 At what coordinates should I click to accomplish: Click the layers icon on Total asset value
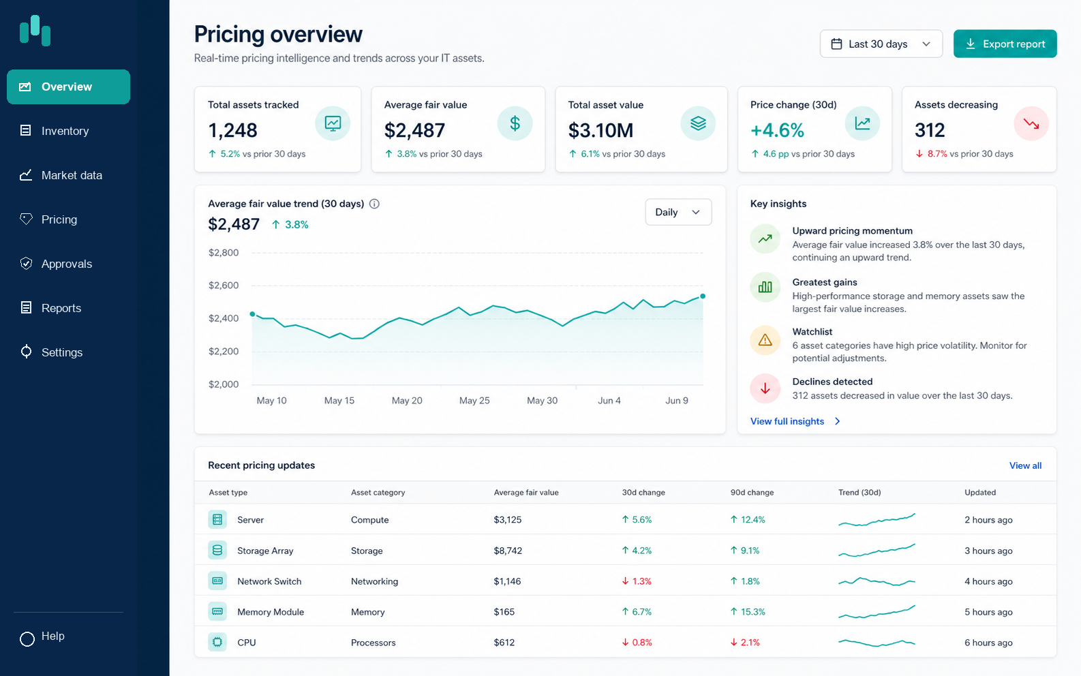pyautogui.click(x=698, y=123)
